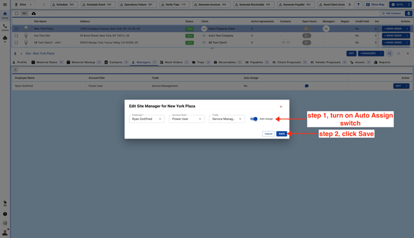Viewport: 414px width, 238px height.
Task: Toggle open hours for Ava Test Site
Action: coord(306,35)
